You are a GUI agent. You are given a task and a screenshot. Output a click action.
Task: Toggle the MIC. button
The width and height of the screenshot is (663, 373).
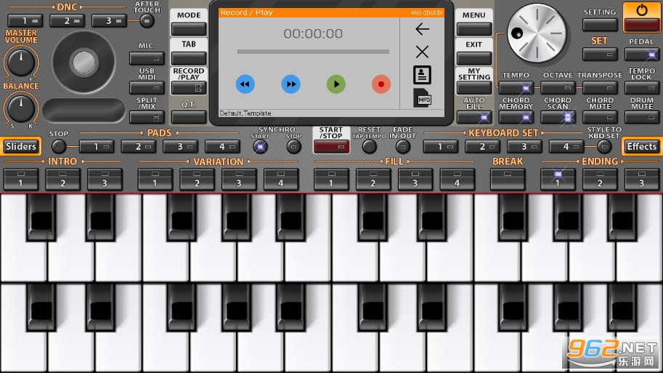147,58
